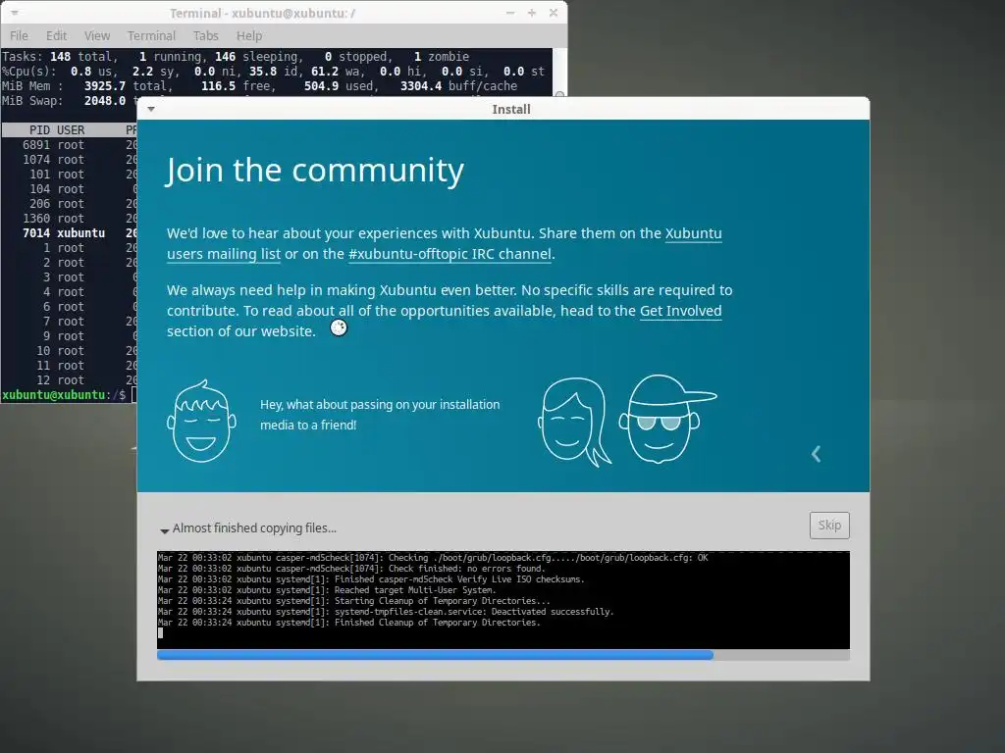Click the Skip button in installer

pos(829,526)
